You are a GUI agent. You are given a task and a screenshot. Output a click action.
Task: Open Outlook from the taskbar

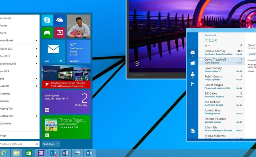tap(90, 153)
